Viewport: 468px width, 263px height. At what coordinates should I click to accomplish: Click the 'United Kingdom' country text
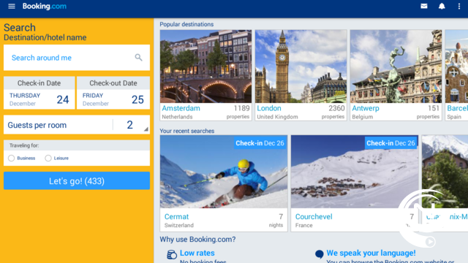pyautogui.click(x=277, y=117)
